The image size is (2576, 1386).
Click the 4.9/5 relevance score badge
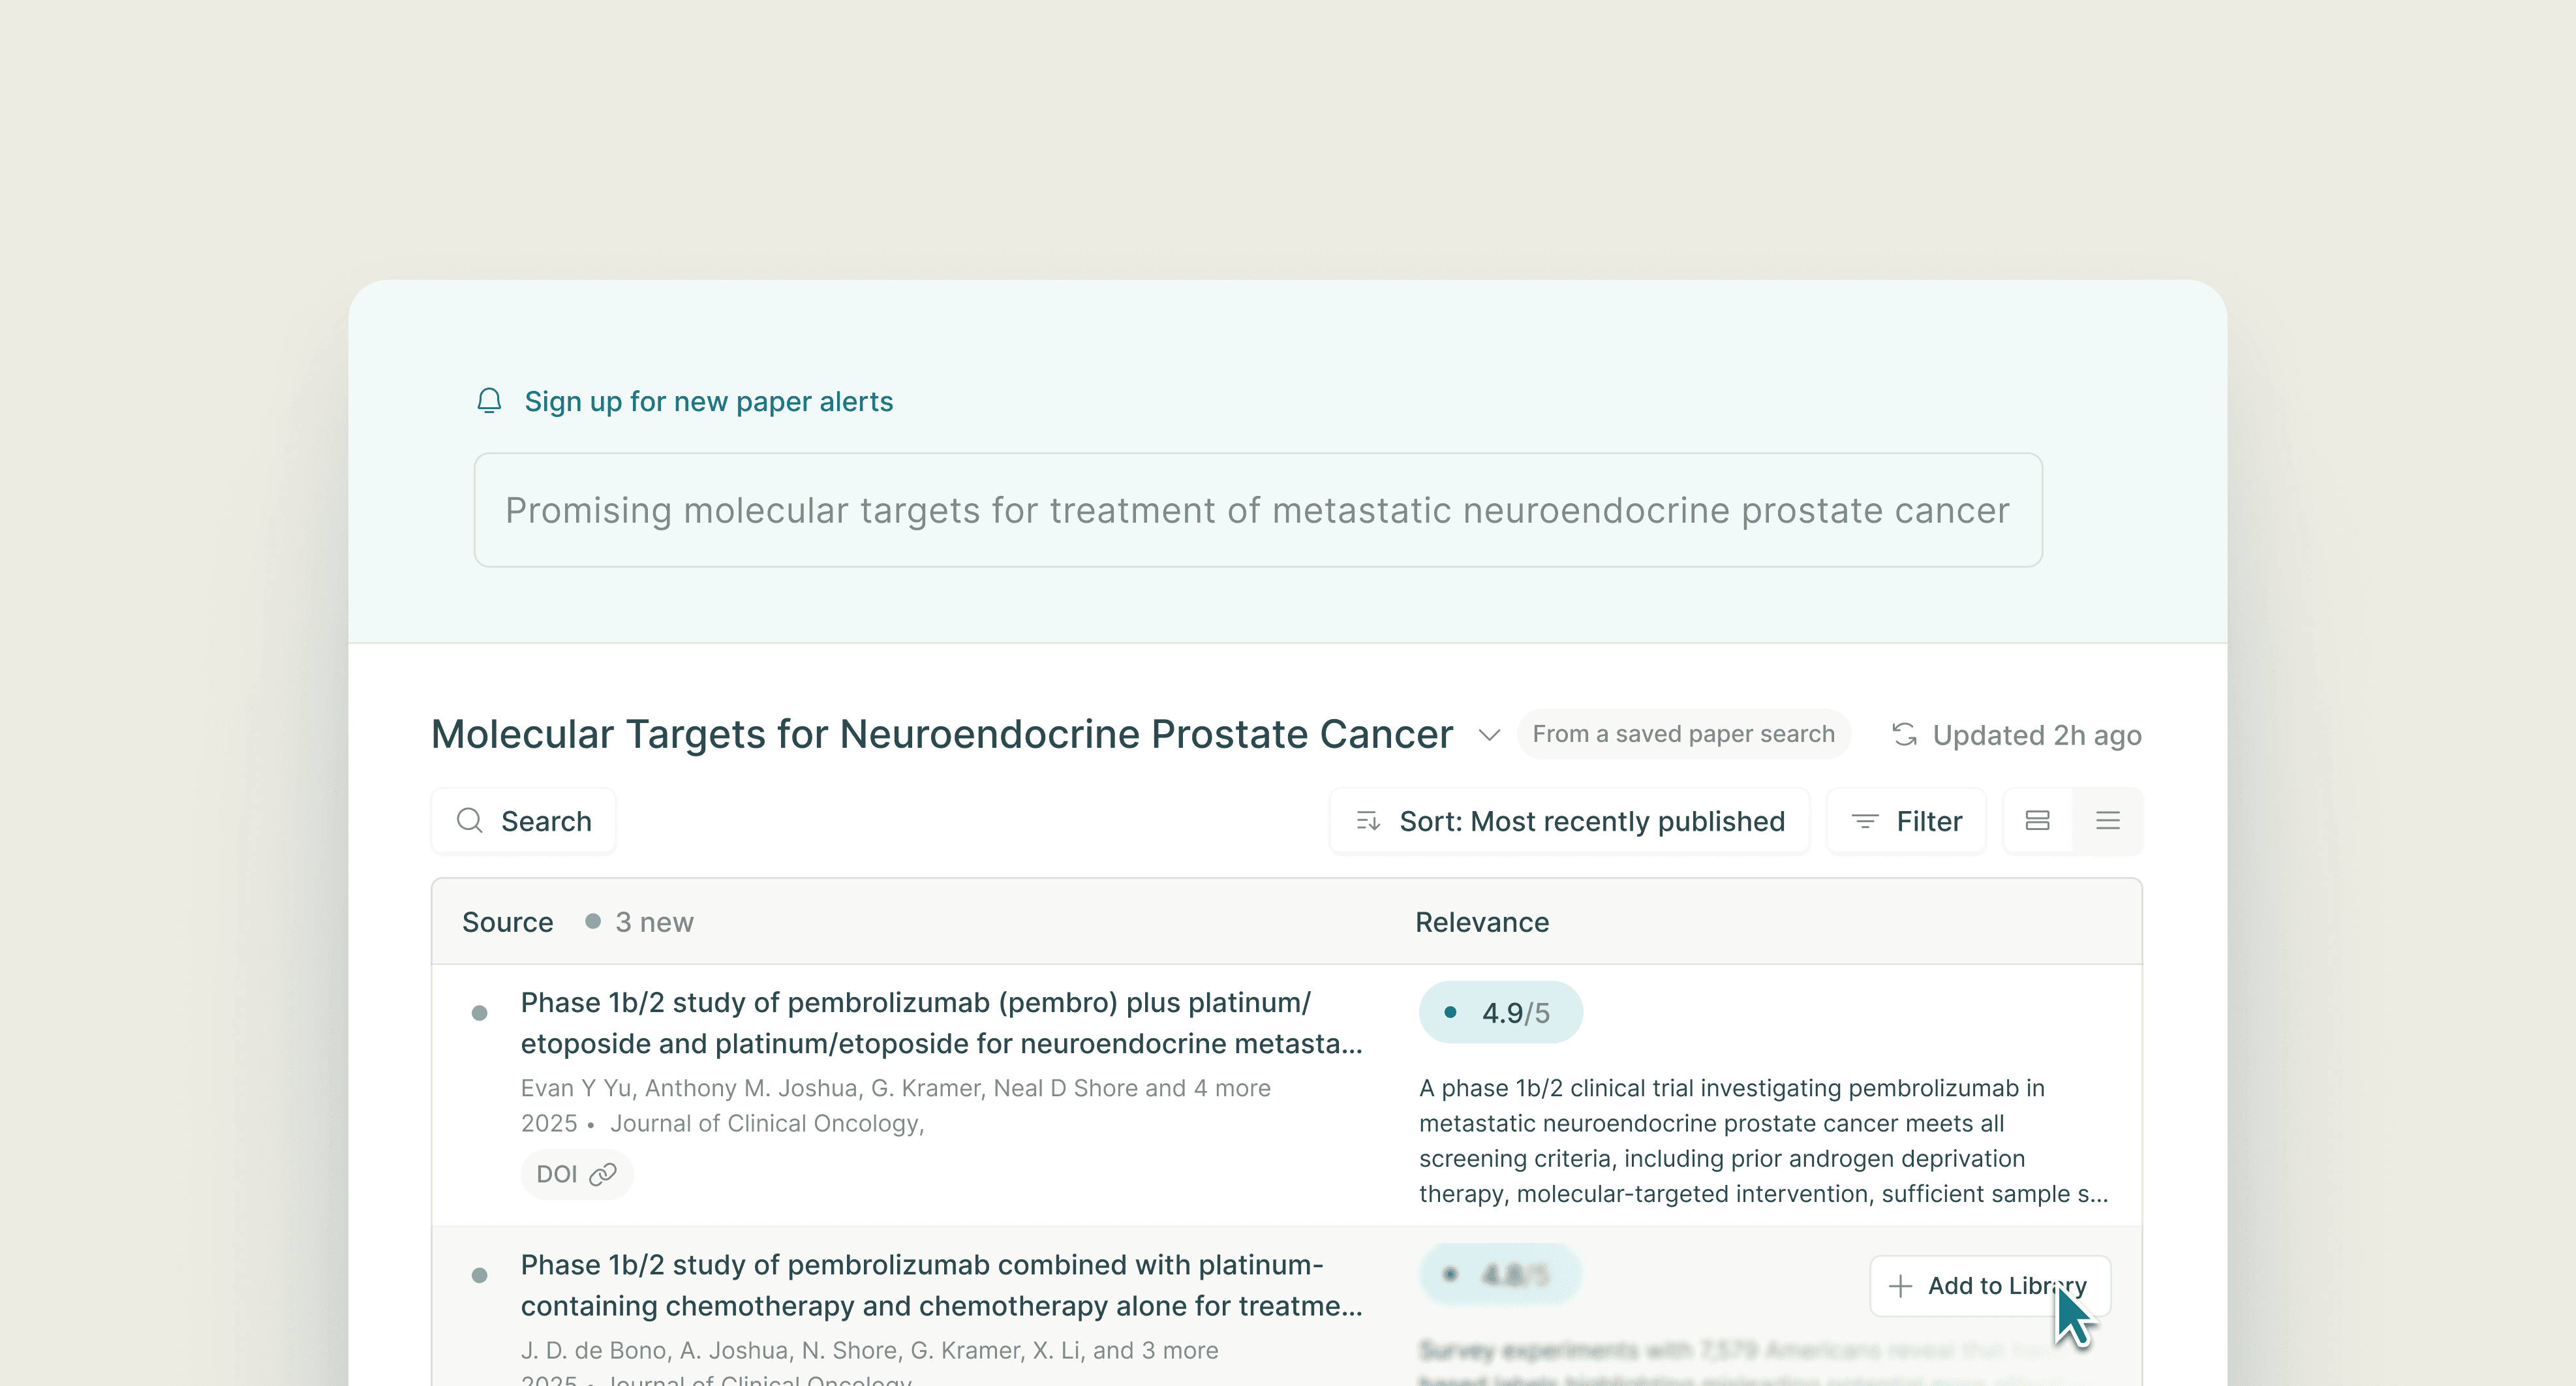point(1500,1013)
